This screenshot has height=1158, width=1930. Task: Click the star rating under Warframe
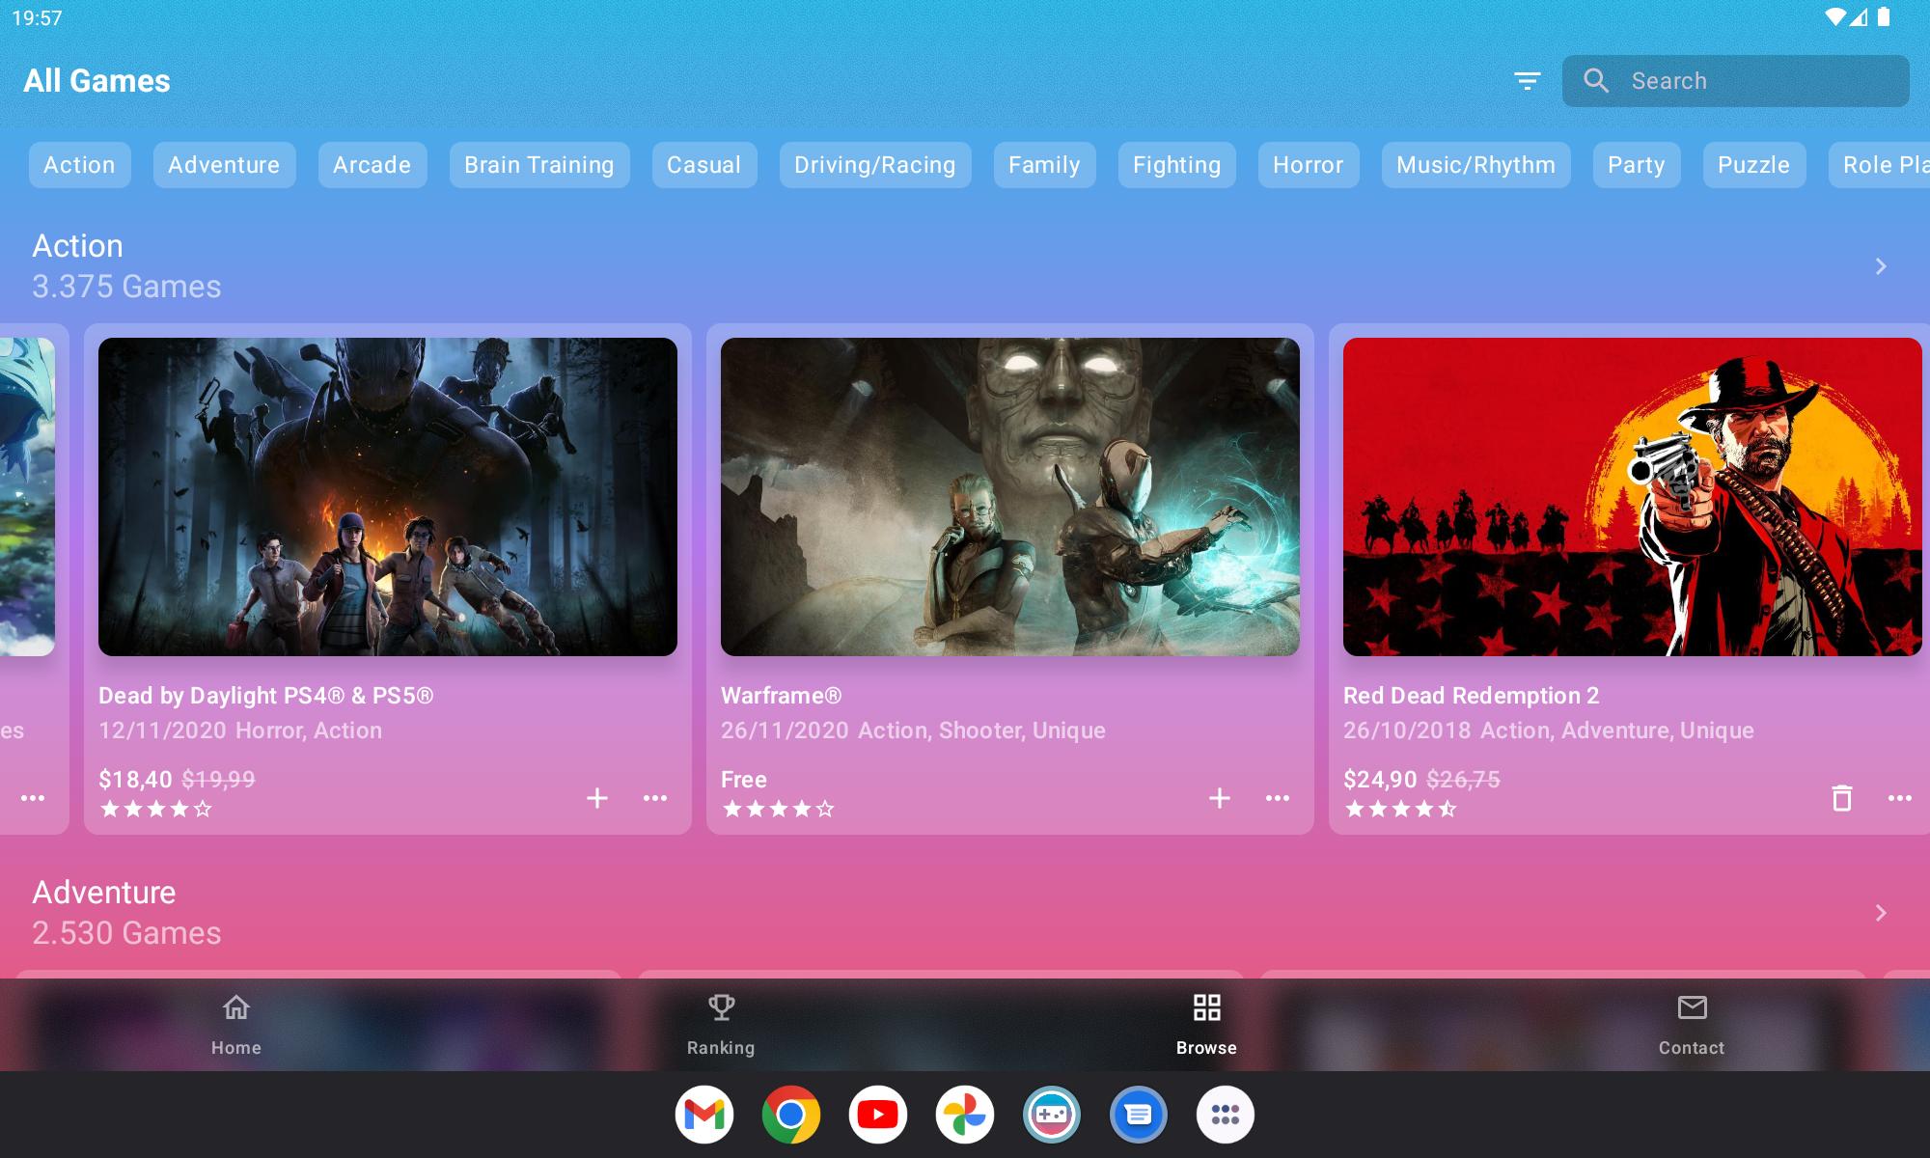778,810
